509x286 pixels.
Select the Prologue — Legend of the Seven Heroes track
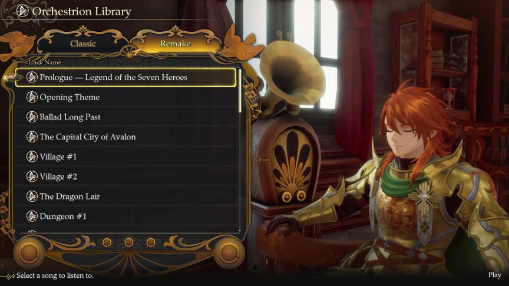pos(125,77)
